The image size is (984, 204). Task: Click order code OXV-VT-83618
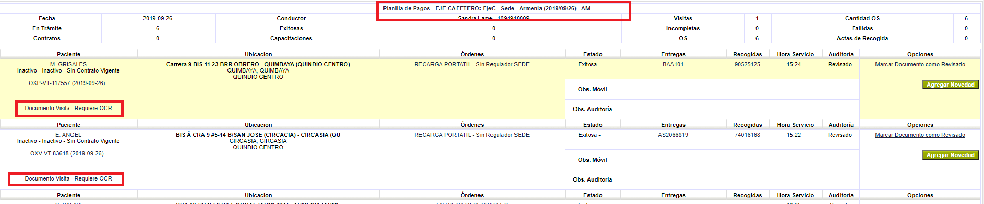tap(67, 154)
